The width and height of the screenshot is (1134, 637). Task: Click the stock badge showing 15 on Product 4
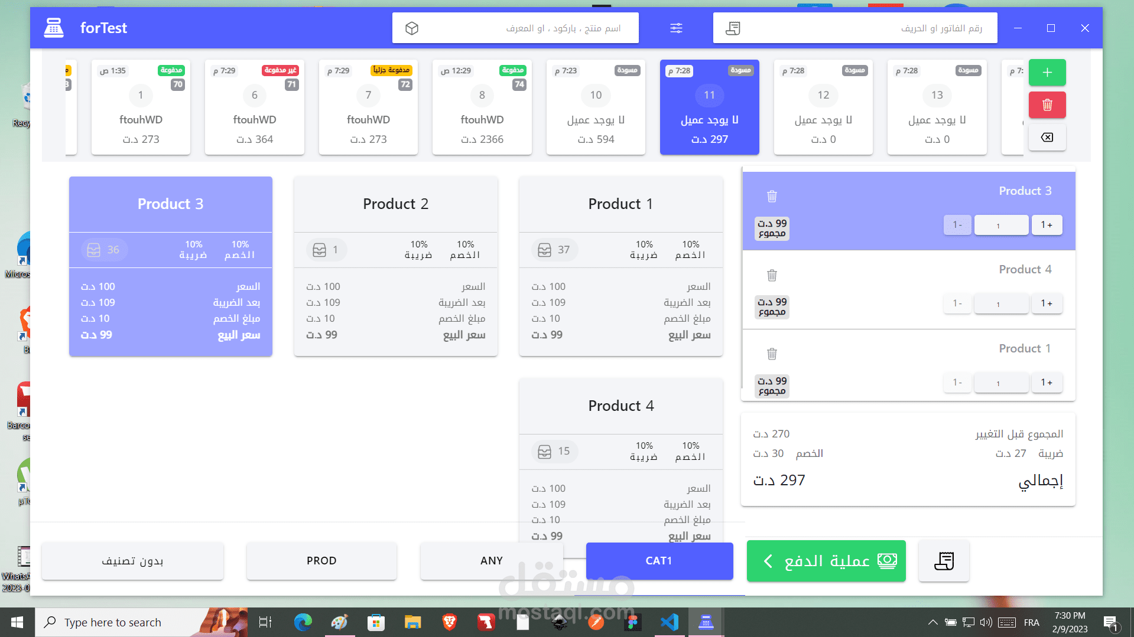click(x=554, y=451)
